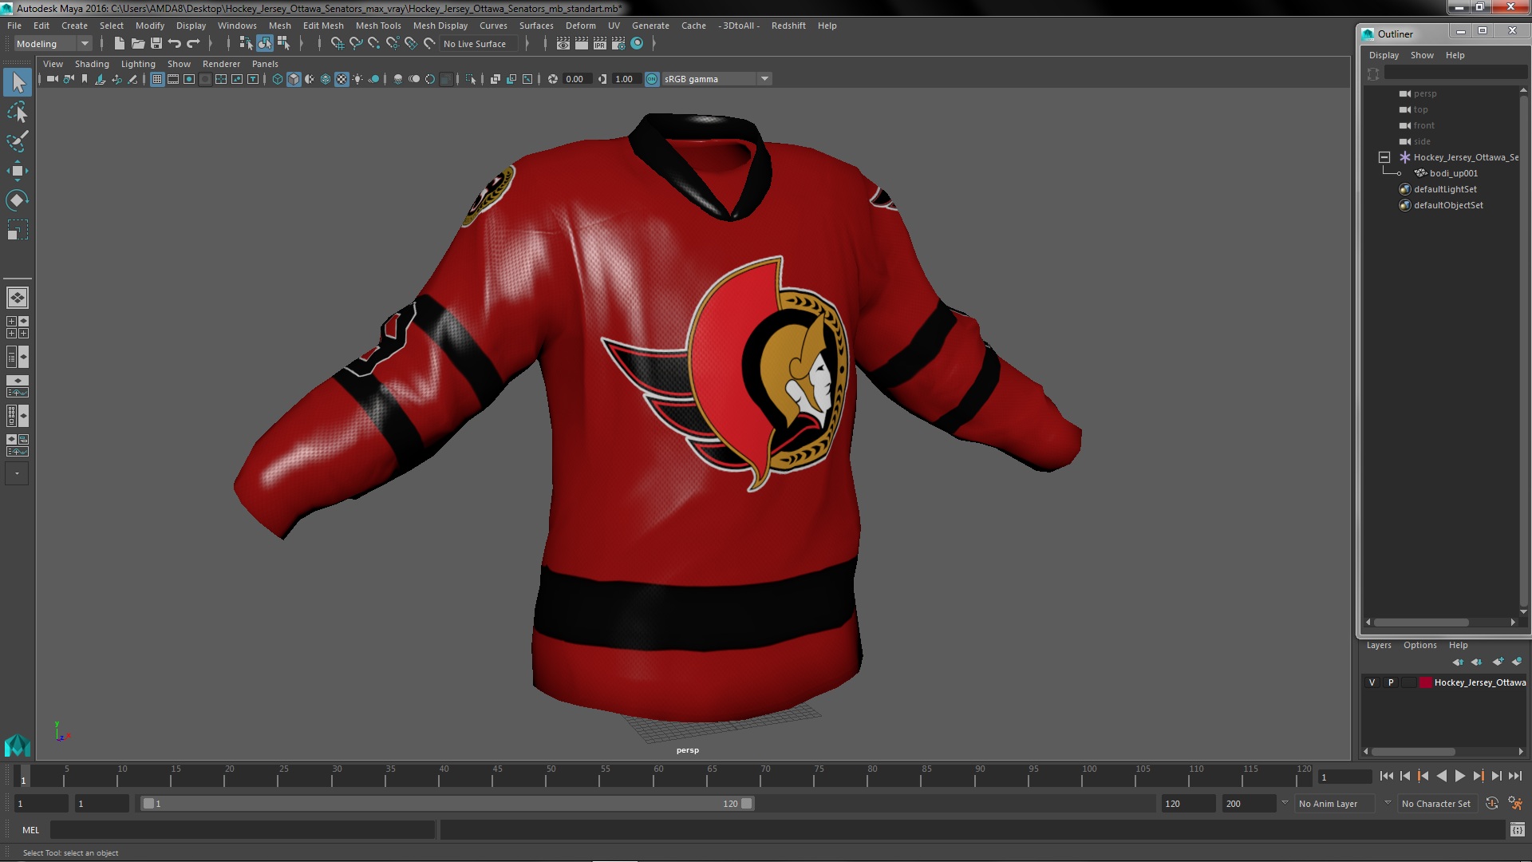Activate the Lasso select tool
This screenshot has width=1532, height=862.
click(x=18, y=113)
